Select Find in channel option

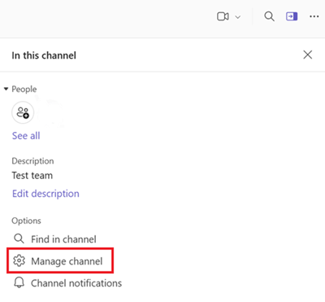point(55,239)
